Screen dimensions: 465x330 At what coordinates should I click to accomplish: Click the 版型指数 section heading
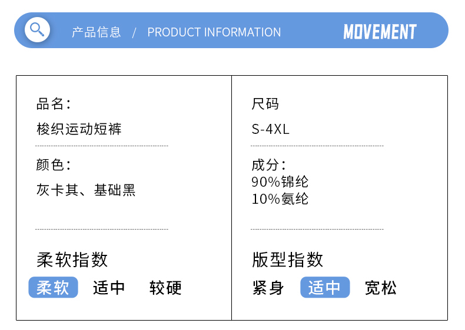point(288,260)
